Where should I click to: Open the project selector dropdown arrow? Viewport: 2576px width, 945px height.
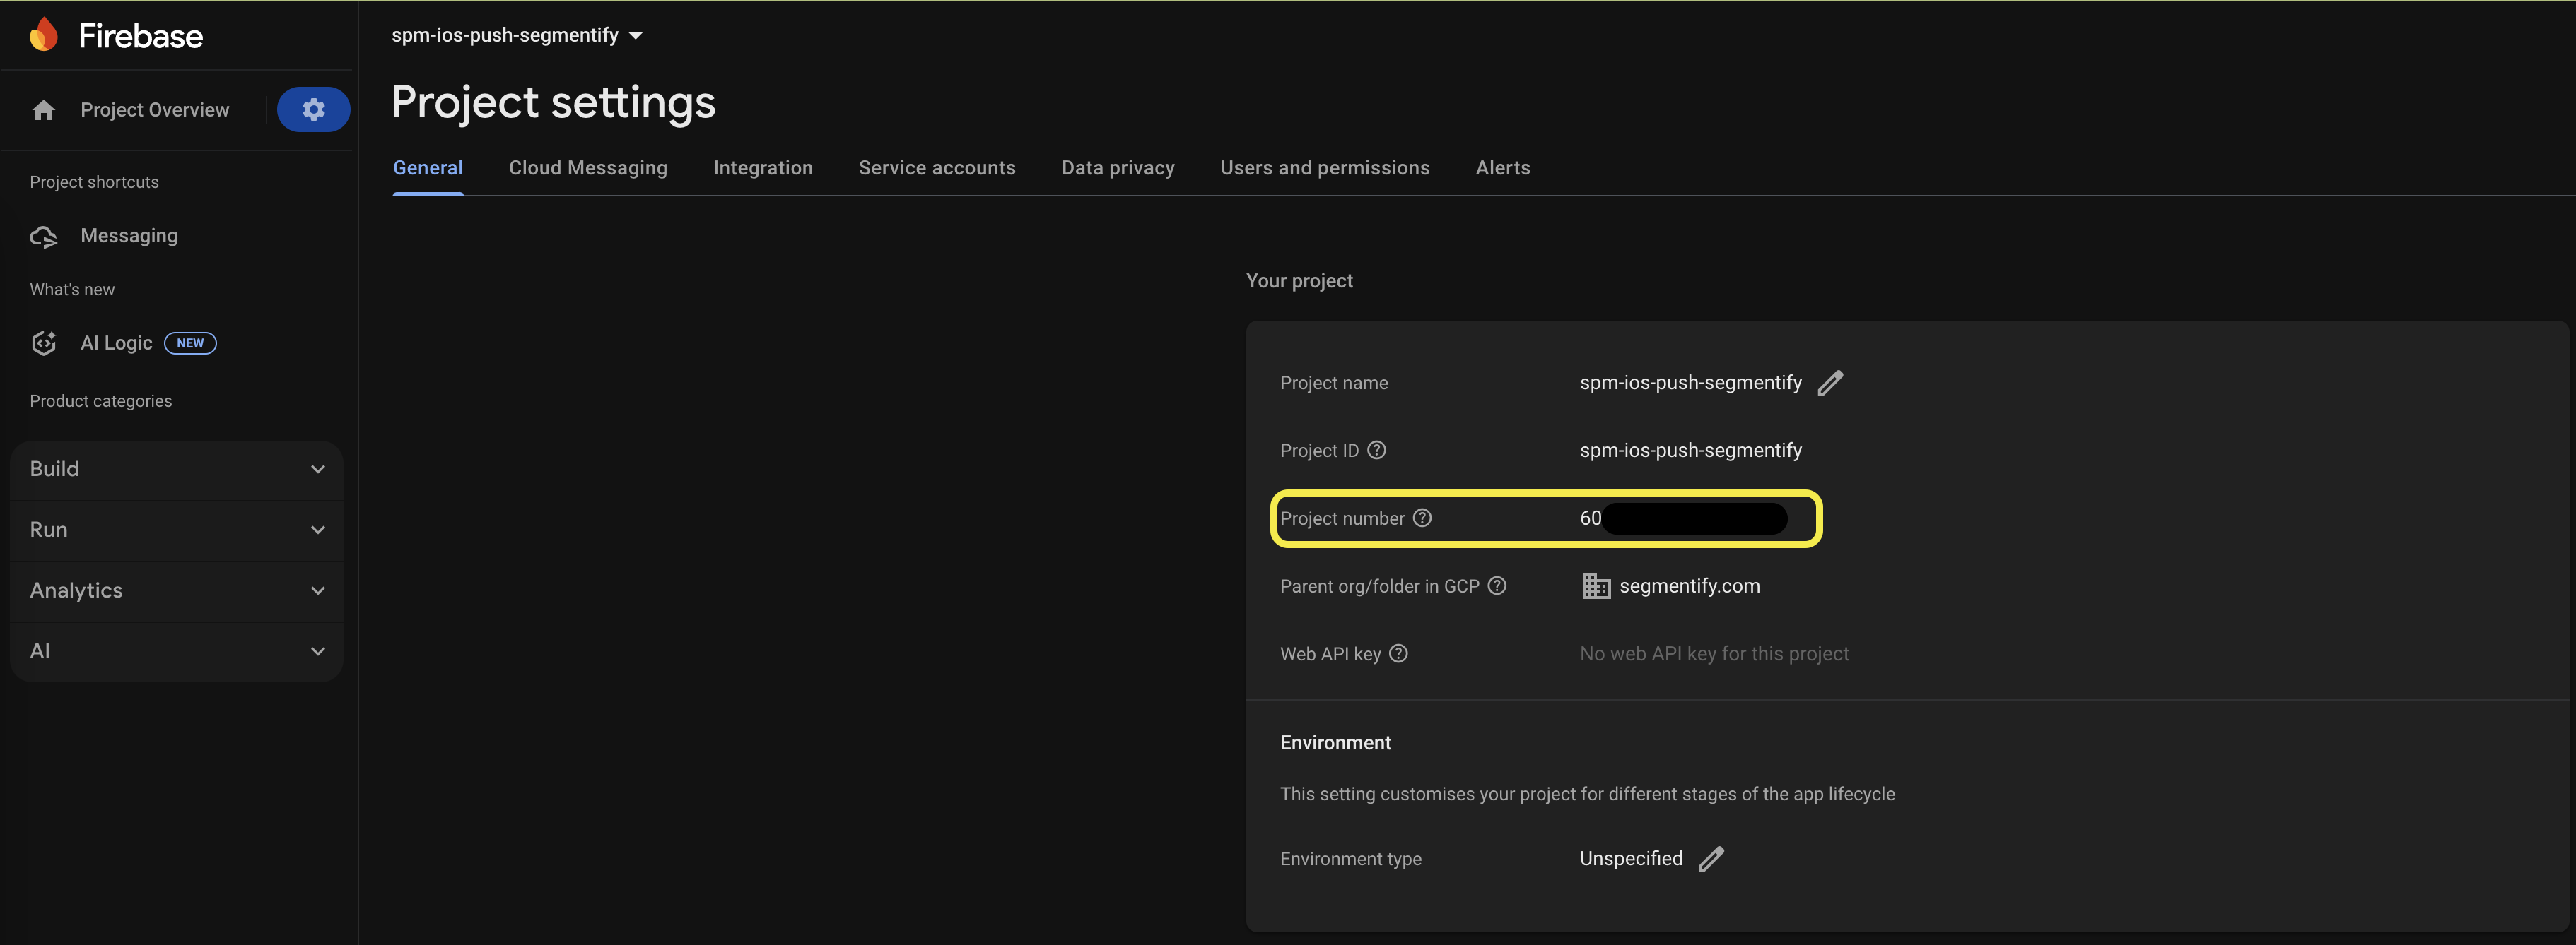pyautogui.click(x=635, y=36)
